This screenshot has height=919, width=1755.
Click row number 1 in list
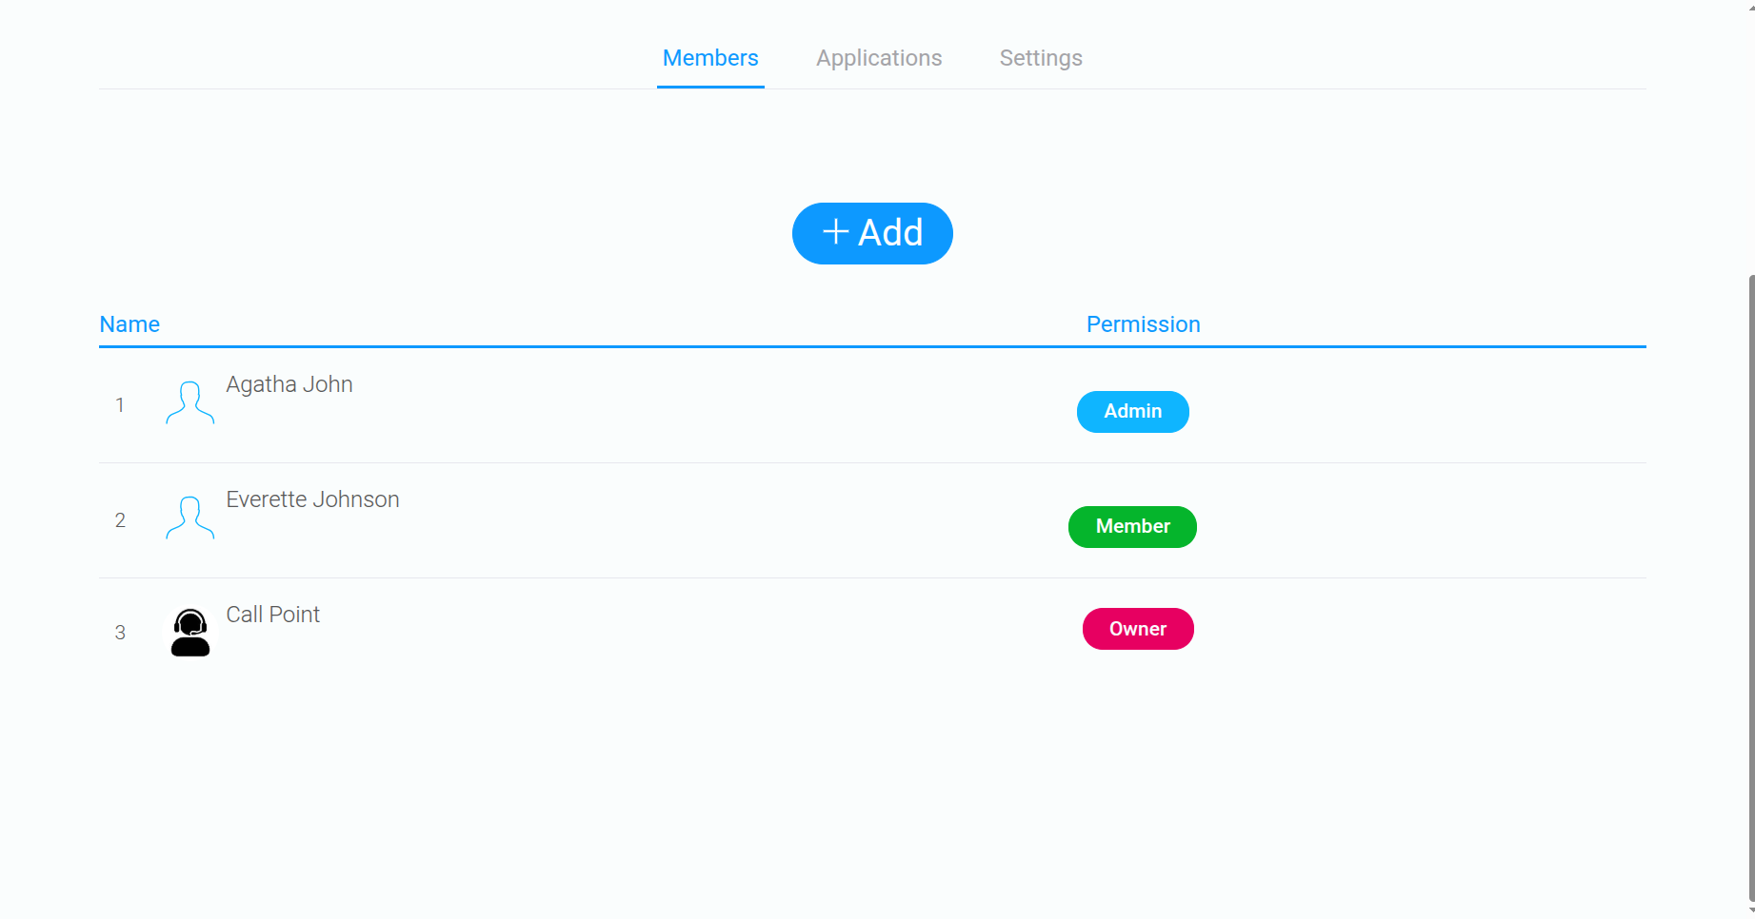click(120, 405)
